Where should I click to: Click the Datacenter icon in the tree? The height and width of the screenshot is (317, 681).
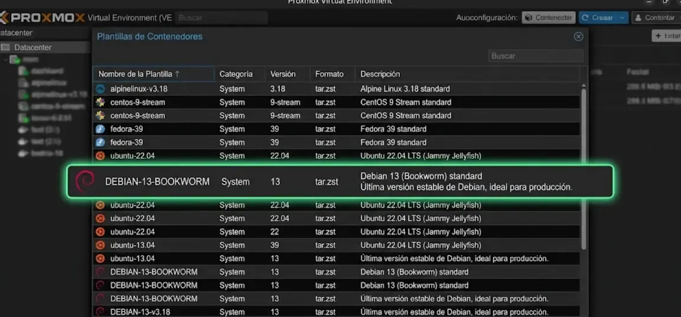6,48
